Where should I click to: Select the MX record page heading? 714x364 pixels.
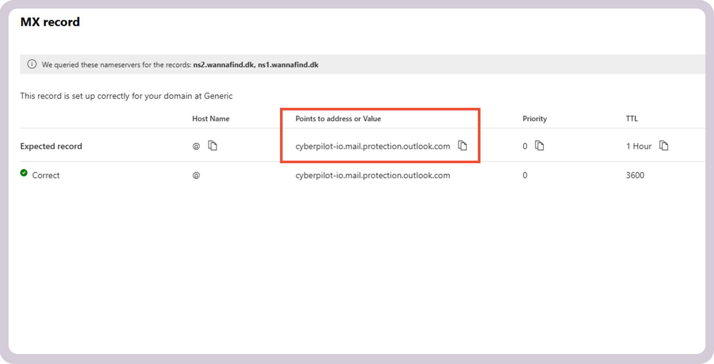pyautogui.click(x=50, y=22)
